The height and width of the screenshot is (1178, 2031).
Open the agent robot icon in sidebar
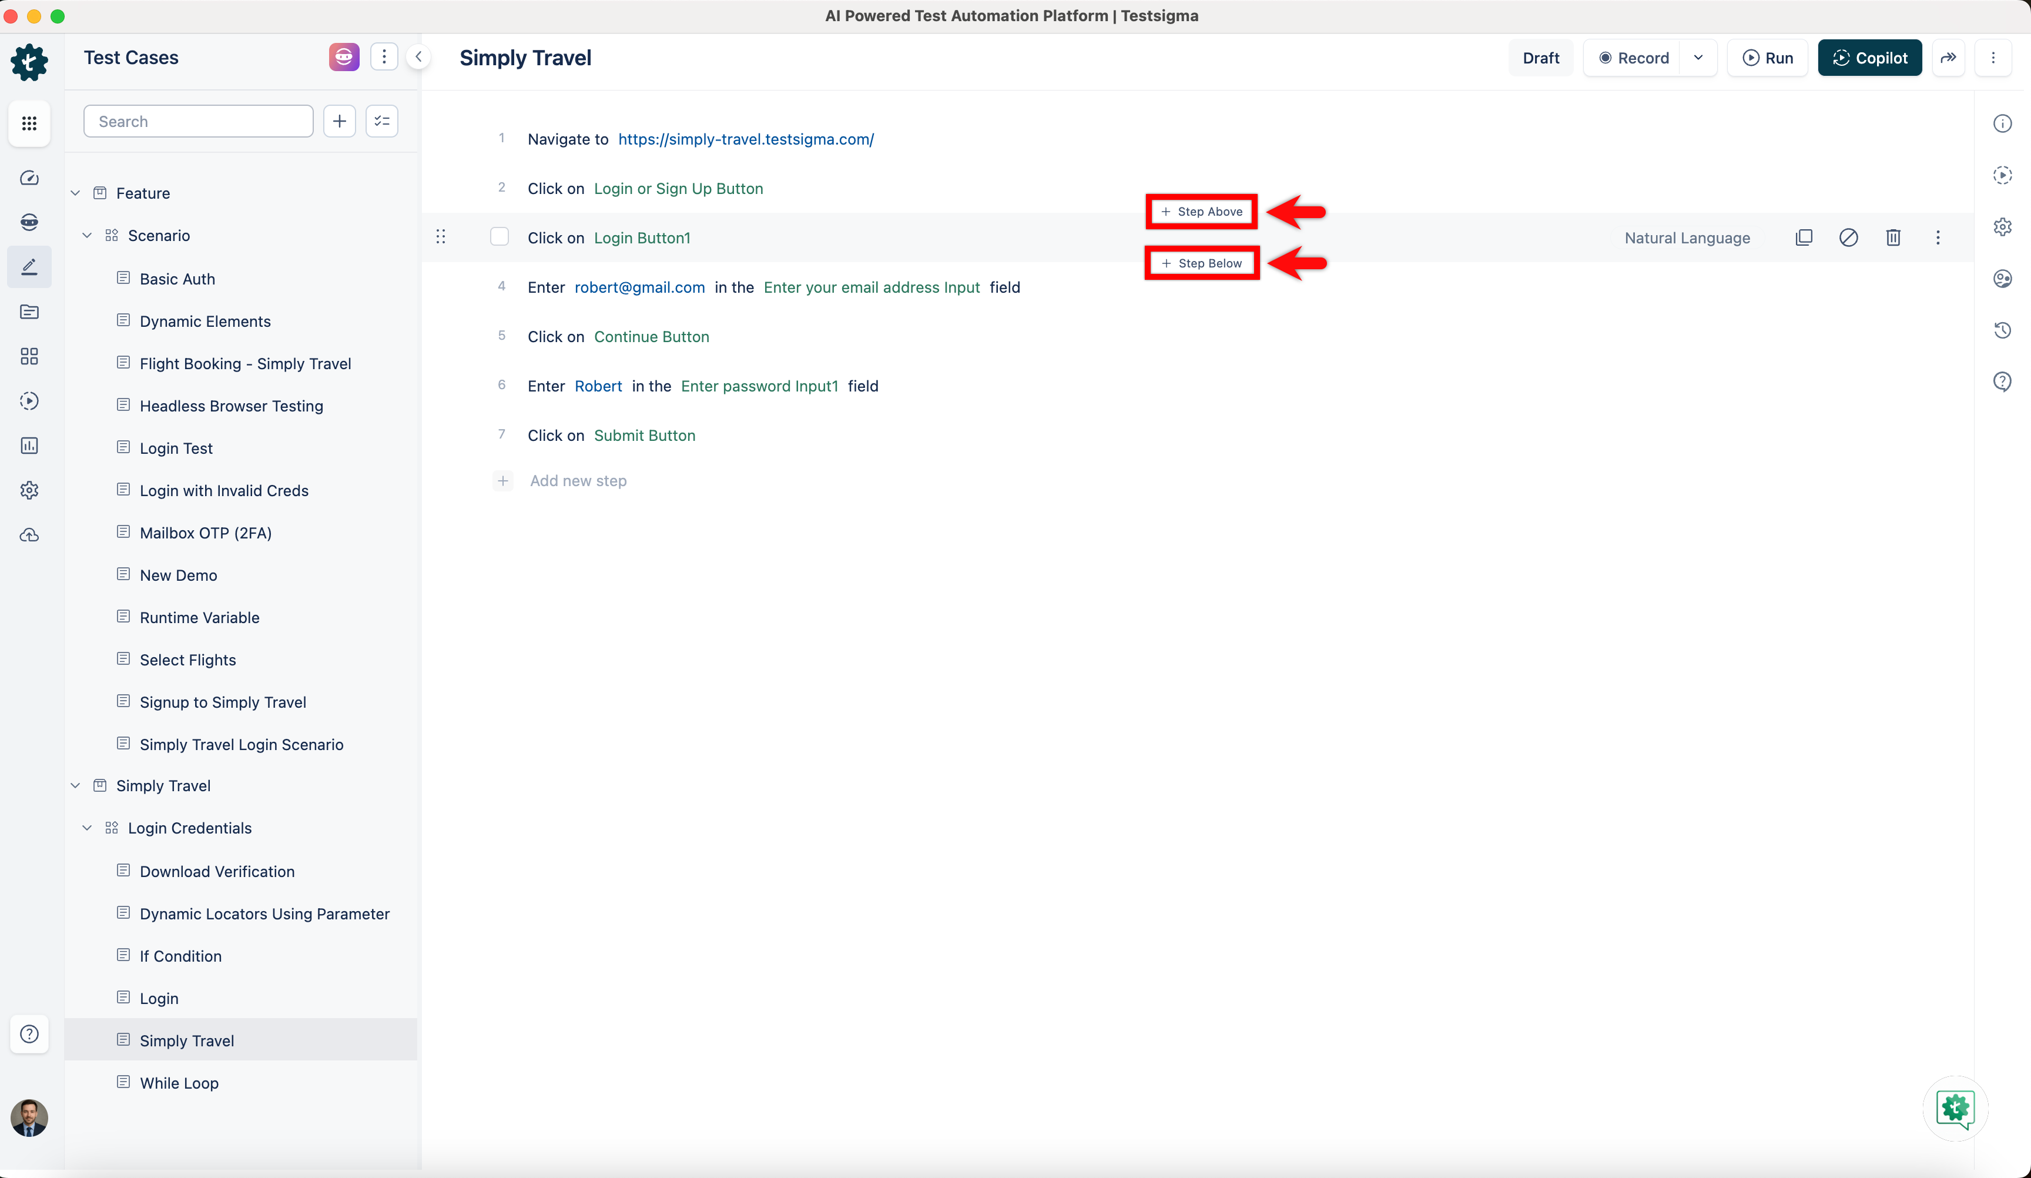[x=29, y=223]
